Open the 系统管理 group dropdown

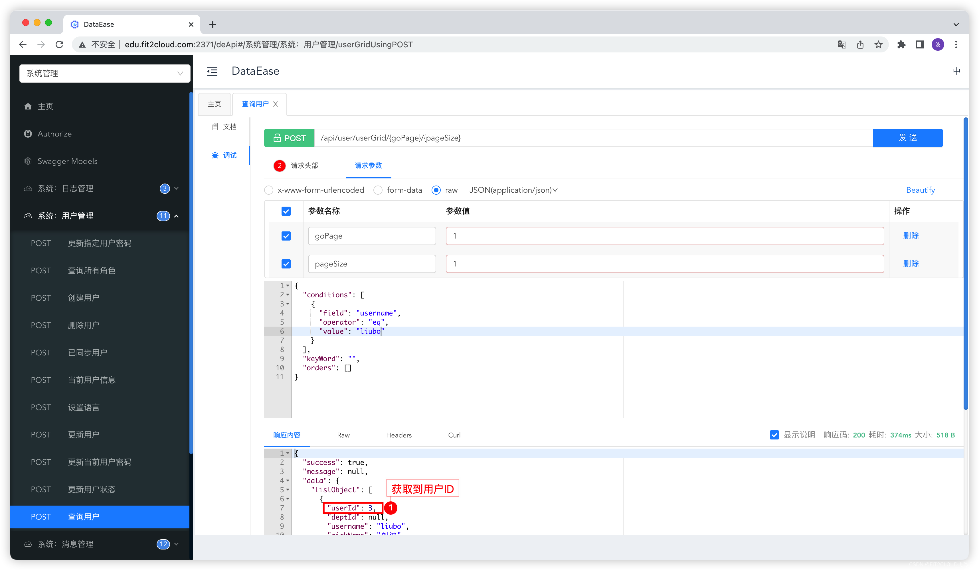pyautogui.click(x=104, y=73)
